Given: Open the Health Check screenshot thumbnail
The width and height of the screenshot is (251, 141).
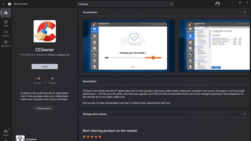Looking at the screenshot, I should [x=129, y=46].
